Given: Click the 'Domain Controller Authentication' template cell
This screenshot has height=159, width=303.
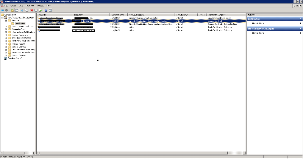Looking at the screenshot, I should click(222, 24).
